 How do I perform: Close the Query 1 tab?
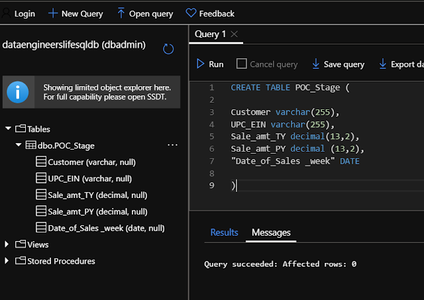pyautogui.click(x=234, y=34)
